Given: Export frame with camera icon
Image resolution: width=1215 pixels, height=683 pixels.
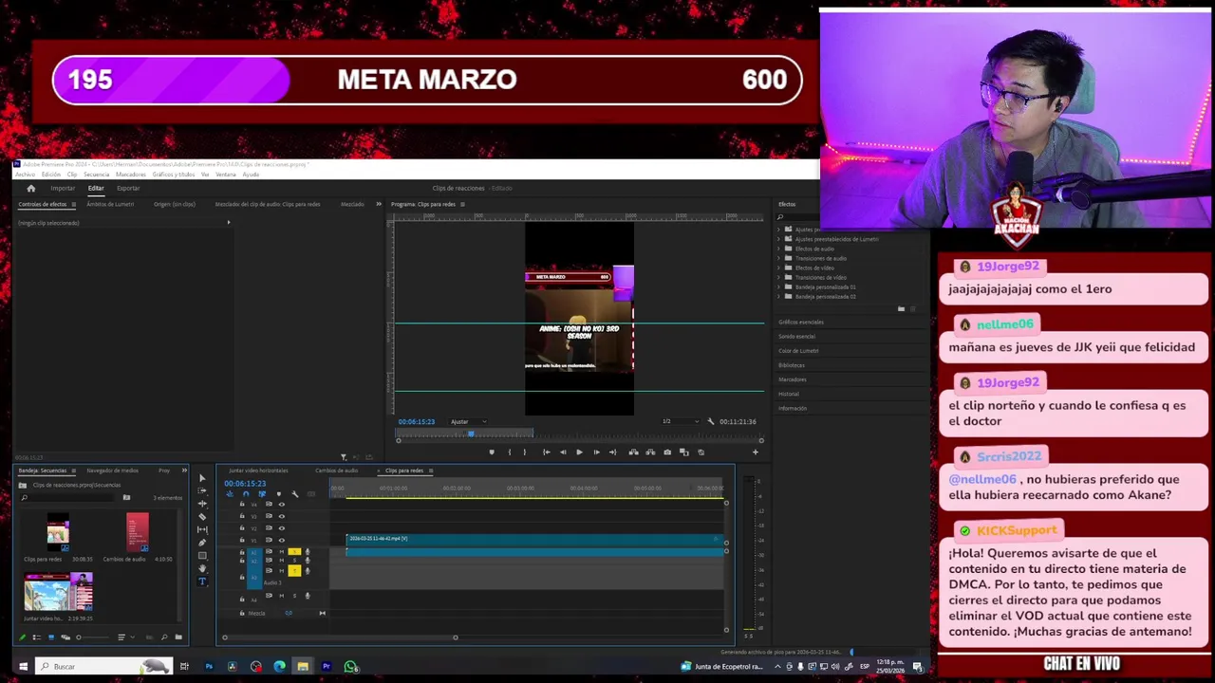Looking at the screenshot, I should click(x=667, y=452).
